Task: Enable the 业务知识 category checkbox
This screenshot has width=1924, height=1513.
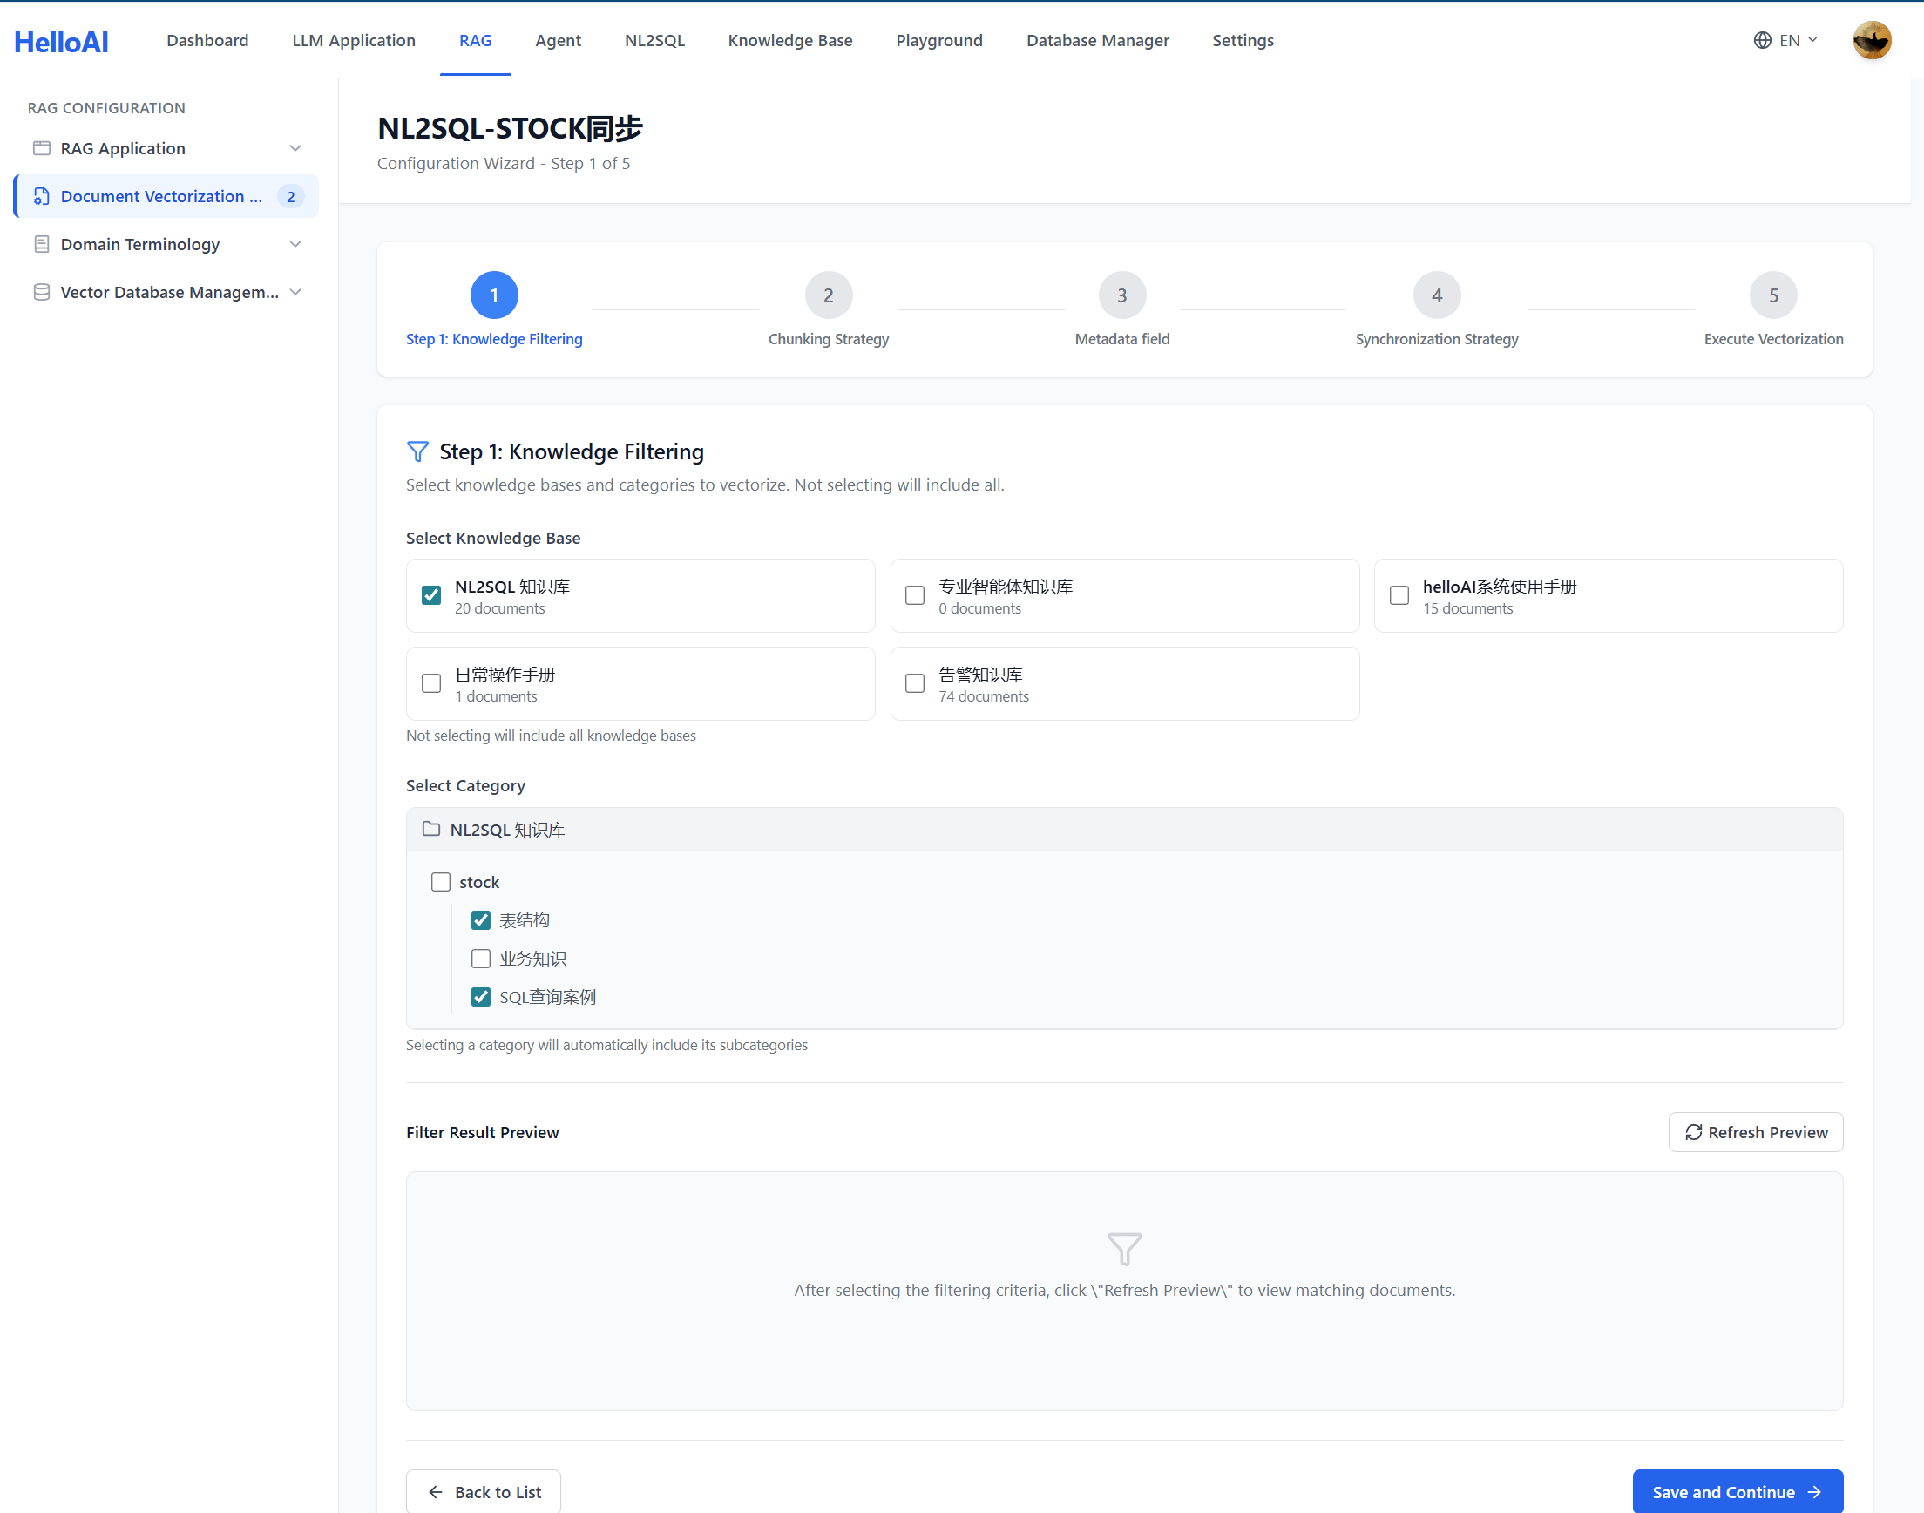Action: pos(481,959)
